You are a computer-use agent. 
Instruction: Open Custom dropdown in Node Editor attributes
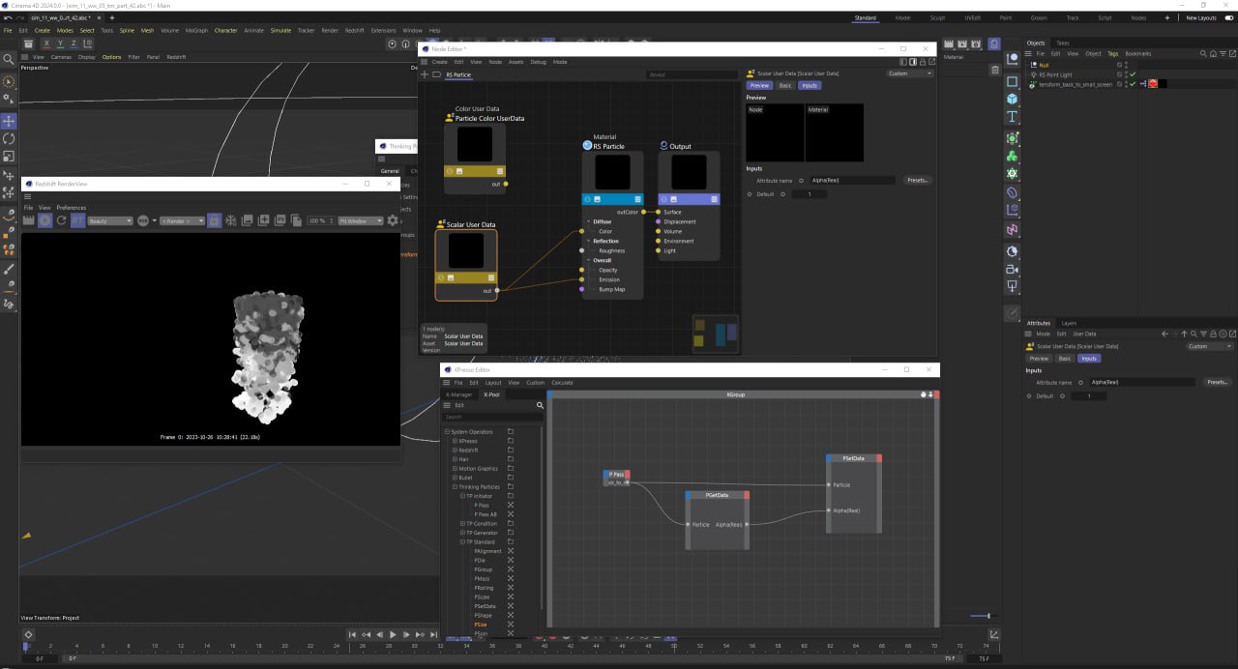pos(910,73)
